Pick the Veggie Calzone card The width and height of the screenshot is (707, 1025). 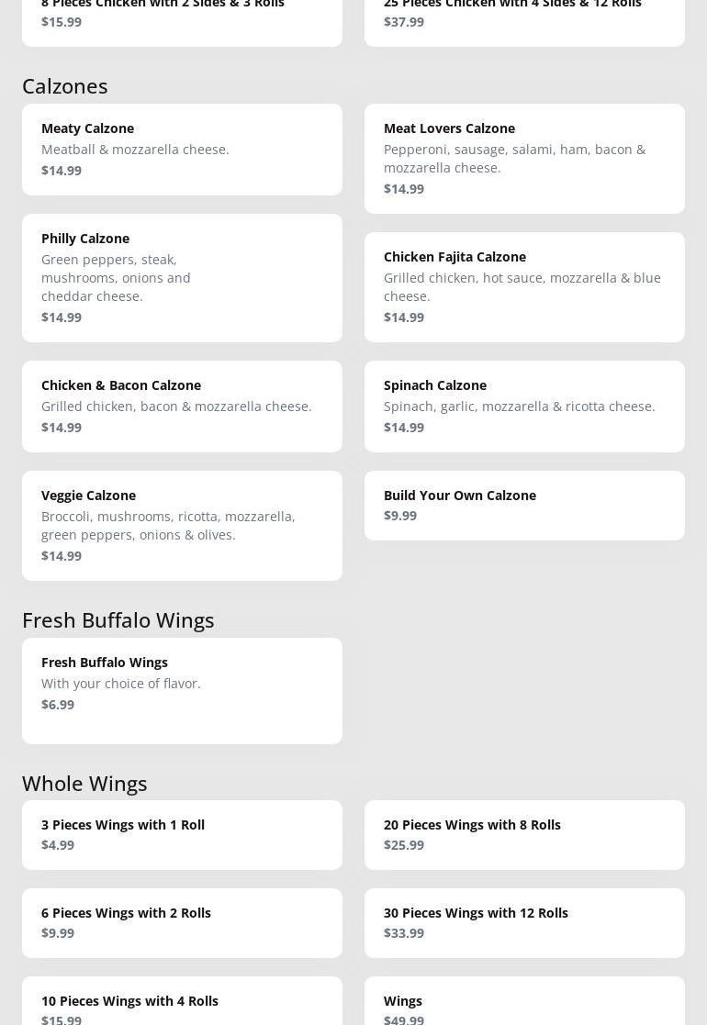182,525
